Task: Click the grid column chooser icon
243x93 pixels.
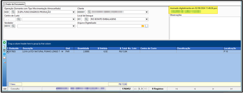Action: [x=8, y=48]
